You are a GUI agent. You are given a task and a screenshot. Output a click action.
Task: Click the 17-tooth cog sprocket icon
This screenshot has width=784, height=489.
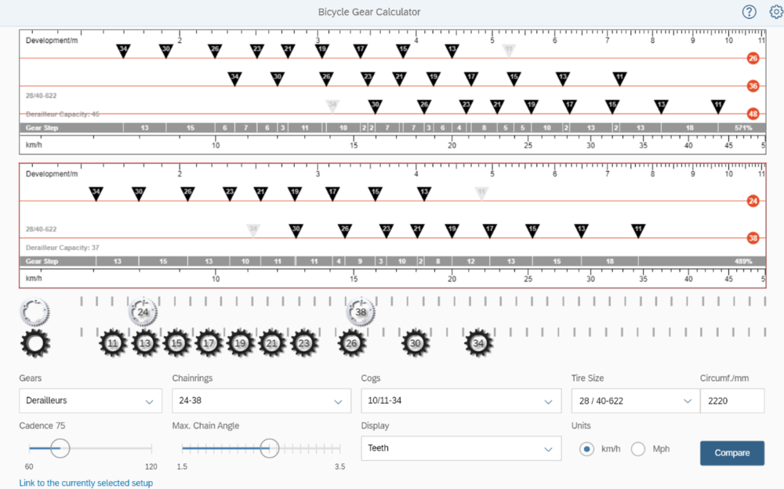[209, 343]
